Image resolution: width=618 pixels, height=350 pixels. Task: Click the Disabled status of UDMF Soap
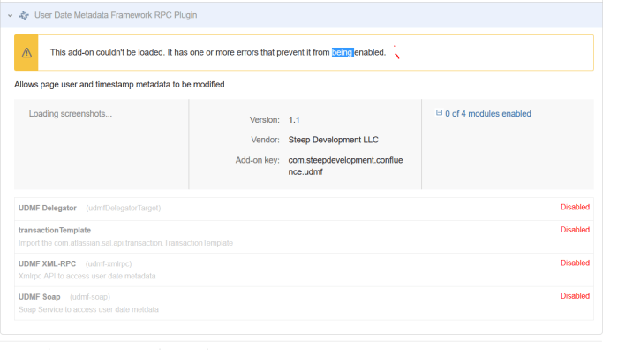[575, 296]
